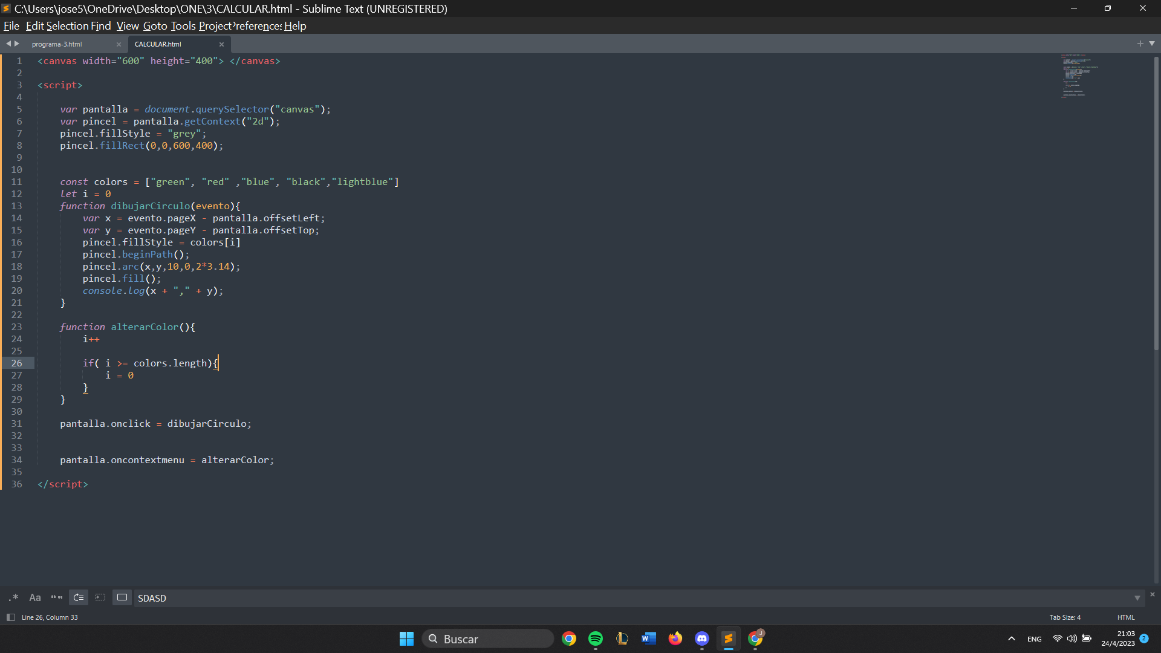Add new tab with plus button
The width and height of the screenshot is (1161, 653).
click(x=1140, y=44)
